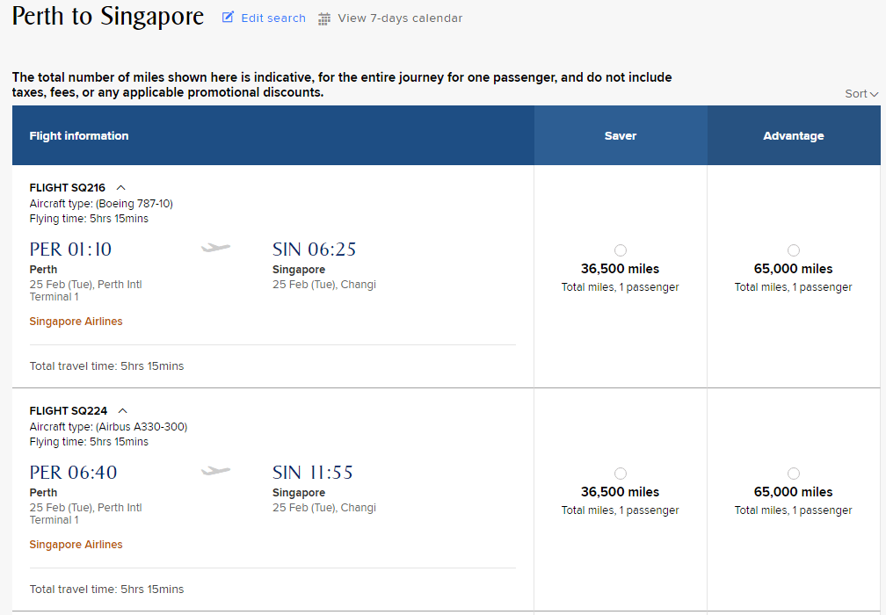This screenshot has width=886, height=615.
Task: Open the View 7-days calendar link
Action: [400, 18]
